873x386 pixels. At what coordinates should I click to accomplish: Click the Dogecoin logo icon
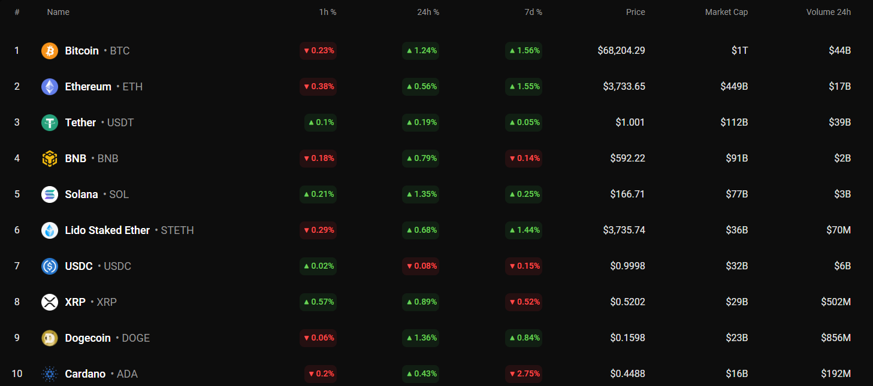coord(49,338)
